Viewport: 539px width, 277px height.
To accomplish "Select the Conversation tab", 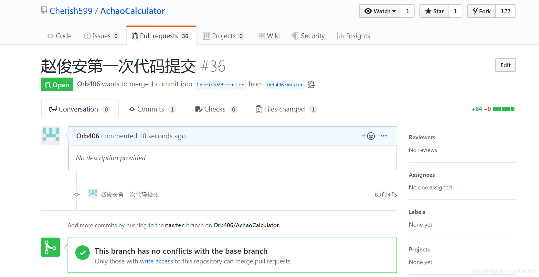I will tap(80, 109).
